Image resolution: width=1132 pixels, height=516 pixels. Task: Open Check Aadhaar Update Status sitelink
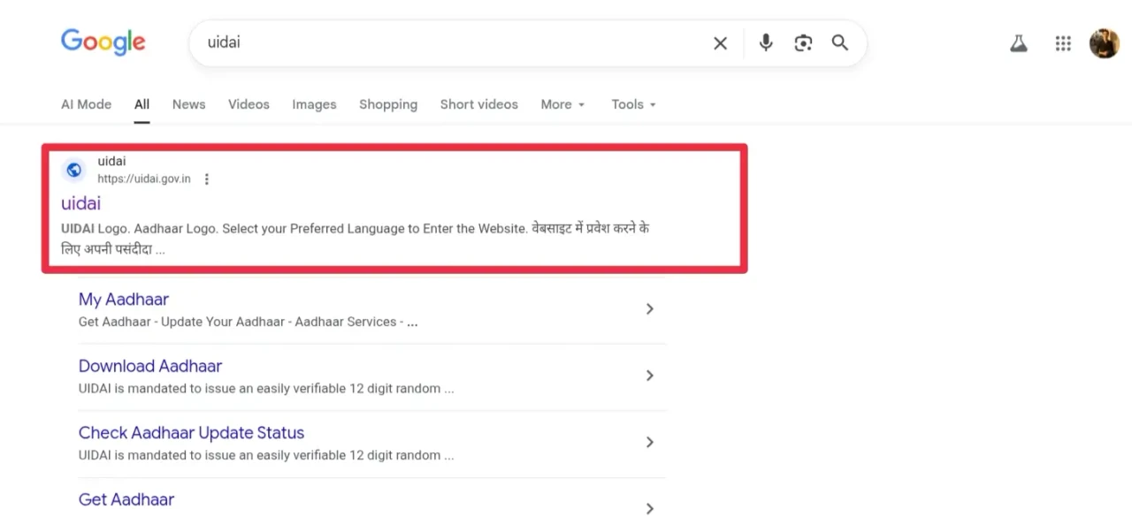(x=191, y=433)
